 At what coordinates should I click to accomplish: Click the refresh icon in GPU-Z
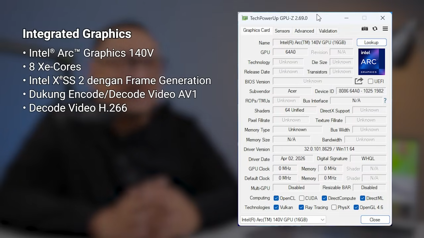tap(375, 29)
